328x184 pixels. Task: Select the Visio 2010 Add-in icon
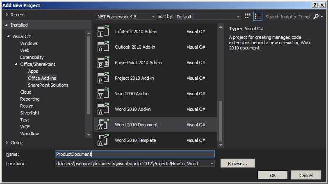103,94
